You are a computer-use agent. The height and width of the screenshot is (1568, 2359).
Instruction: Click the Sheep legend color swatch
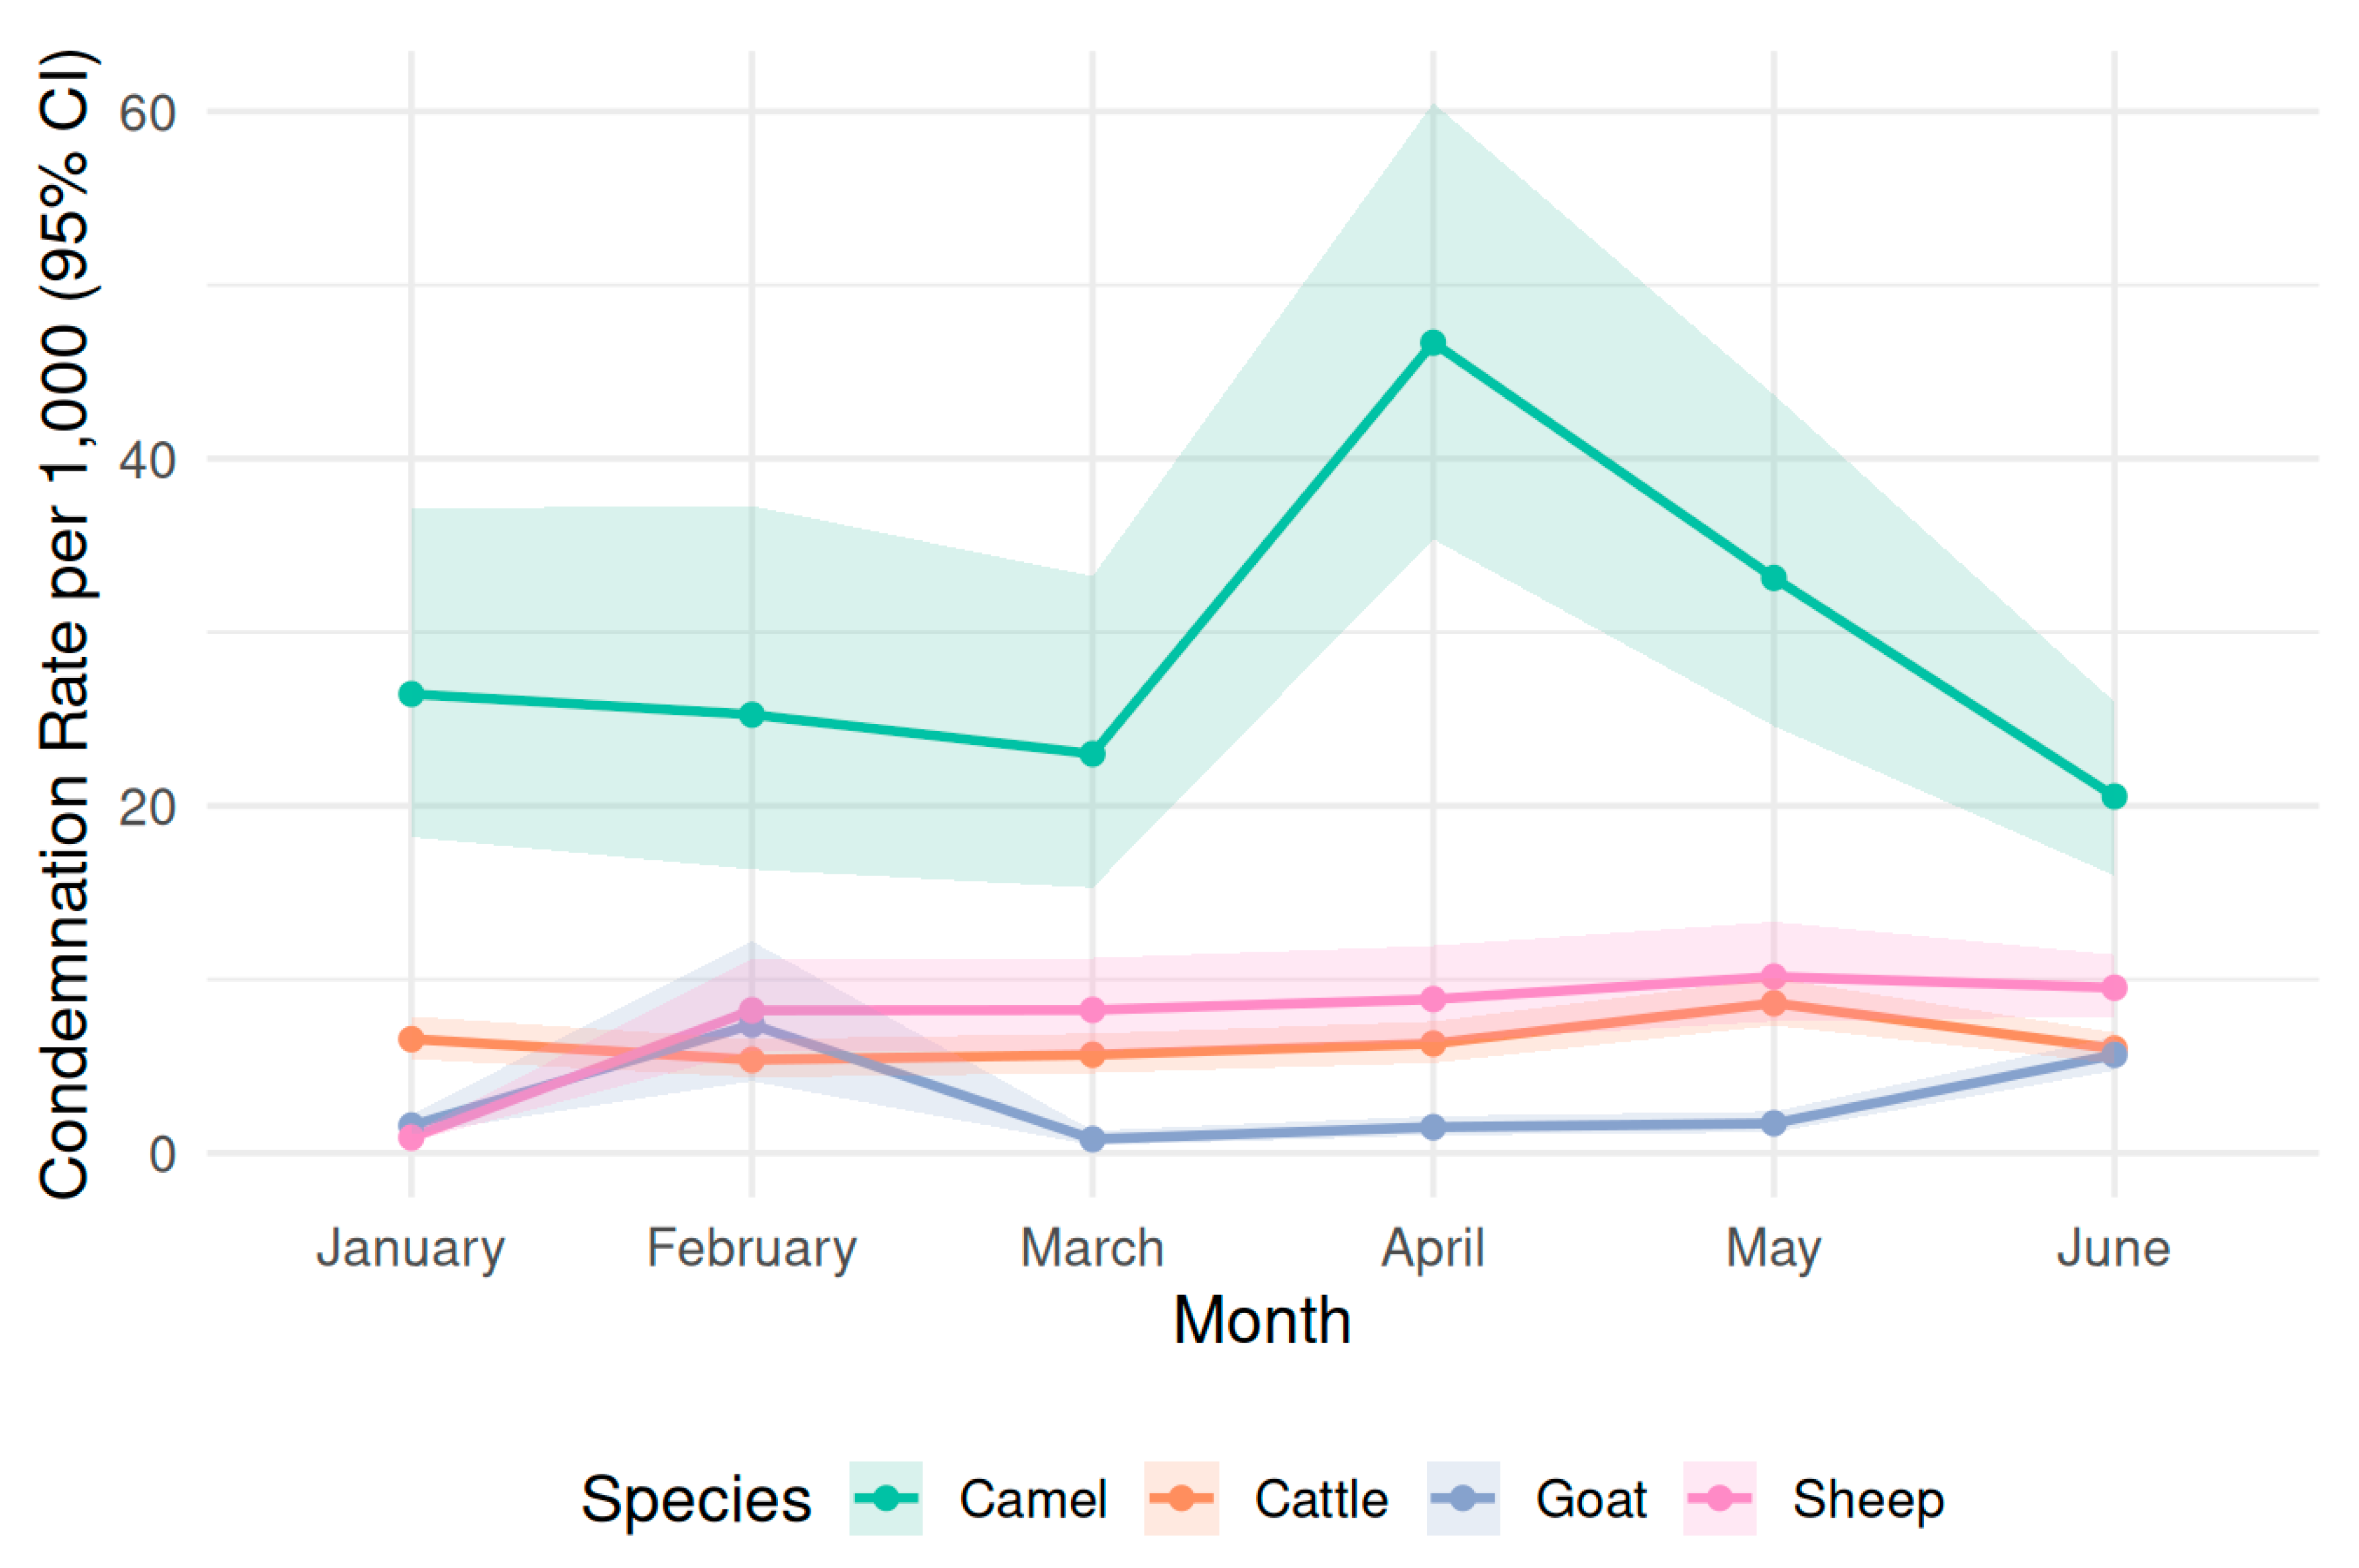(1719, 1498)
